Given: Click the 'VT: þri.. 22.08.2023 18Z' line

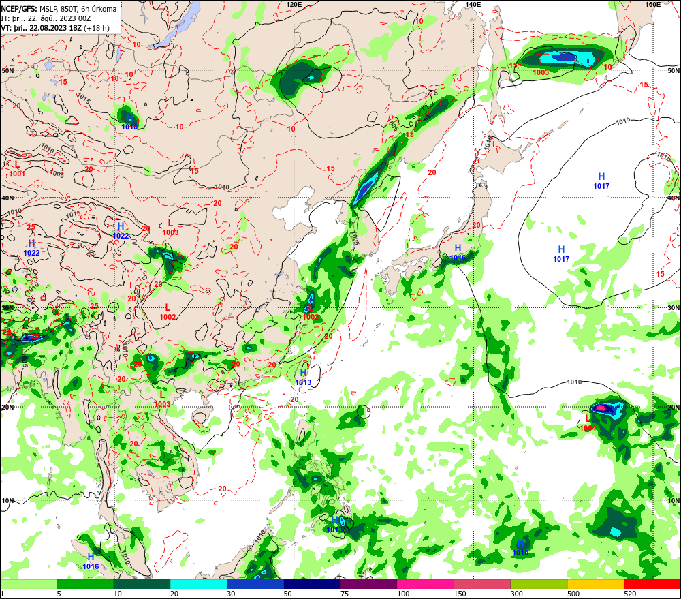Looking at the screenshot, I should pyautogui.click(x=42, y=28).
